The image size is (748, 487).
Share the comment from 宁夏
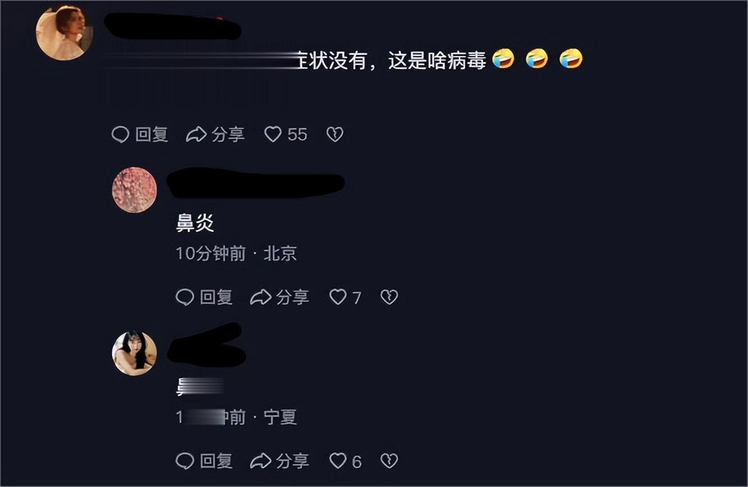point(279,461)
